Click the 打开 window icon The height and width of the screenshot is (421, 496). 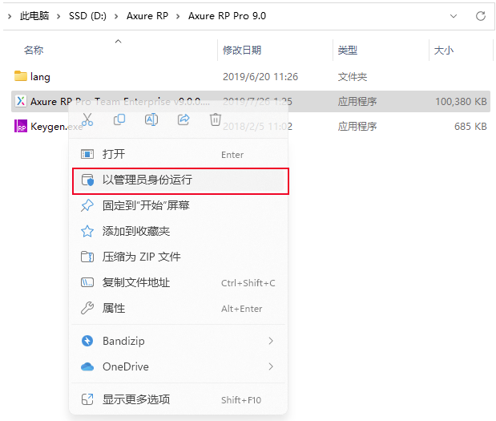point(87,154)
